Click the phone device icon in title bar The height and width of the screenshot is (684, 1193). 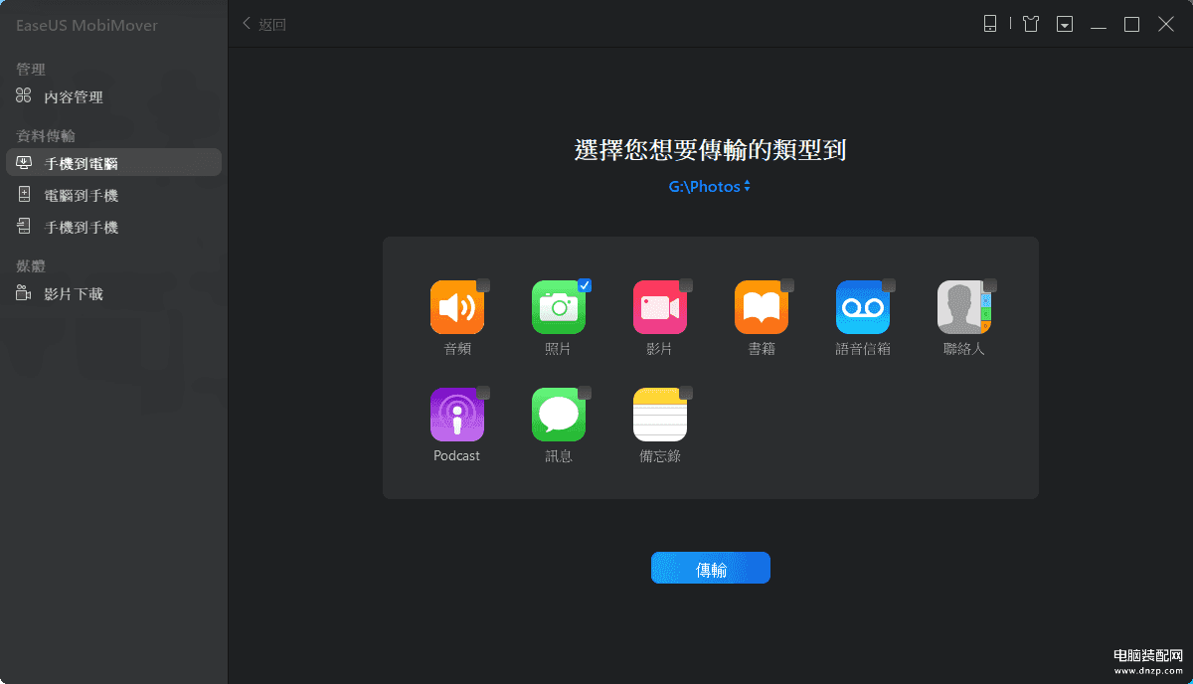click(990, 24)
